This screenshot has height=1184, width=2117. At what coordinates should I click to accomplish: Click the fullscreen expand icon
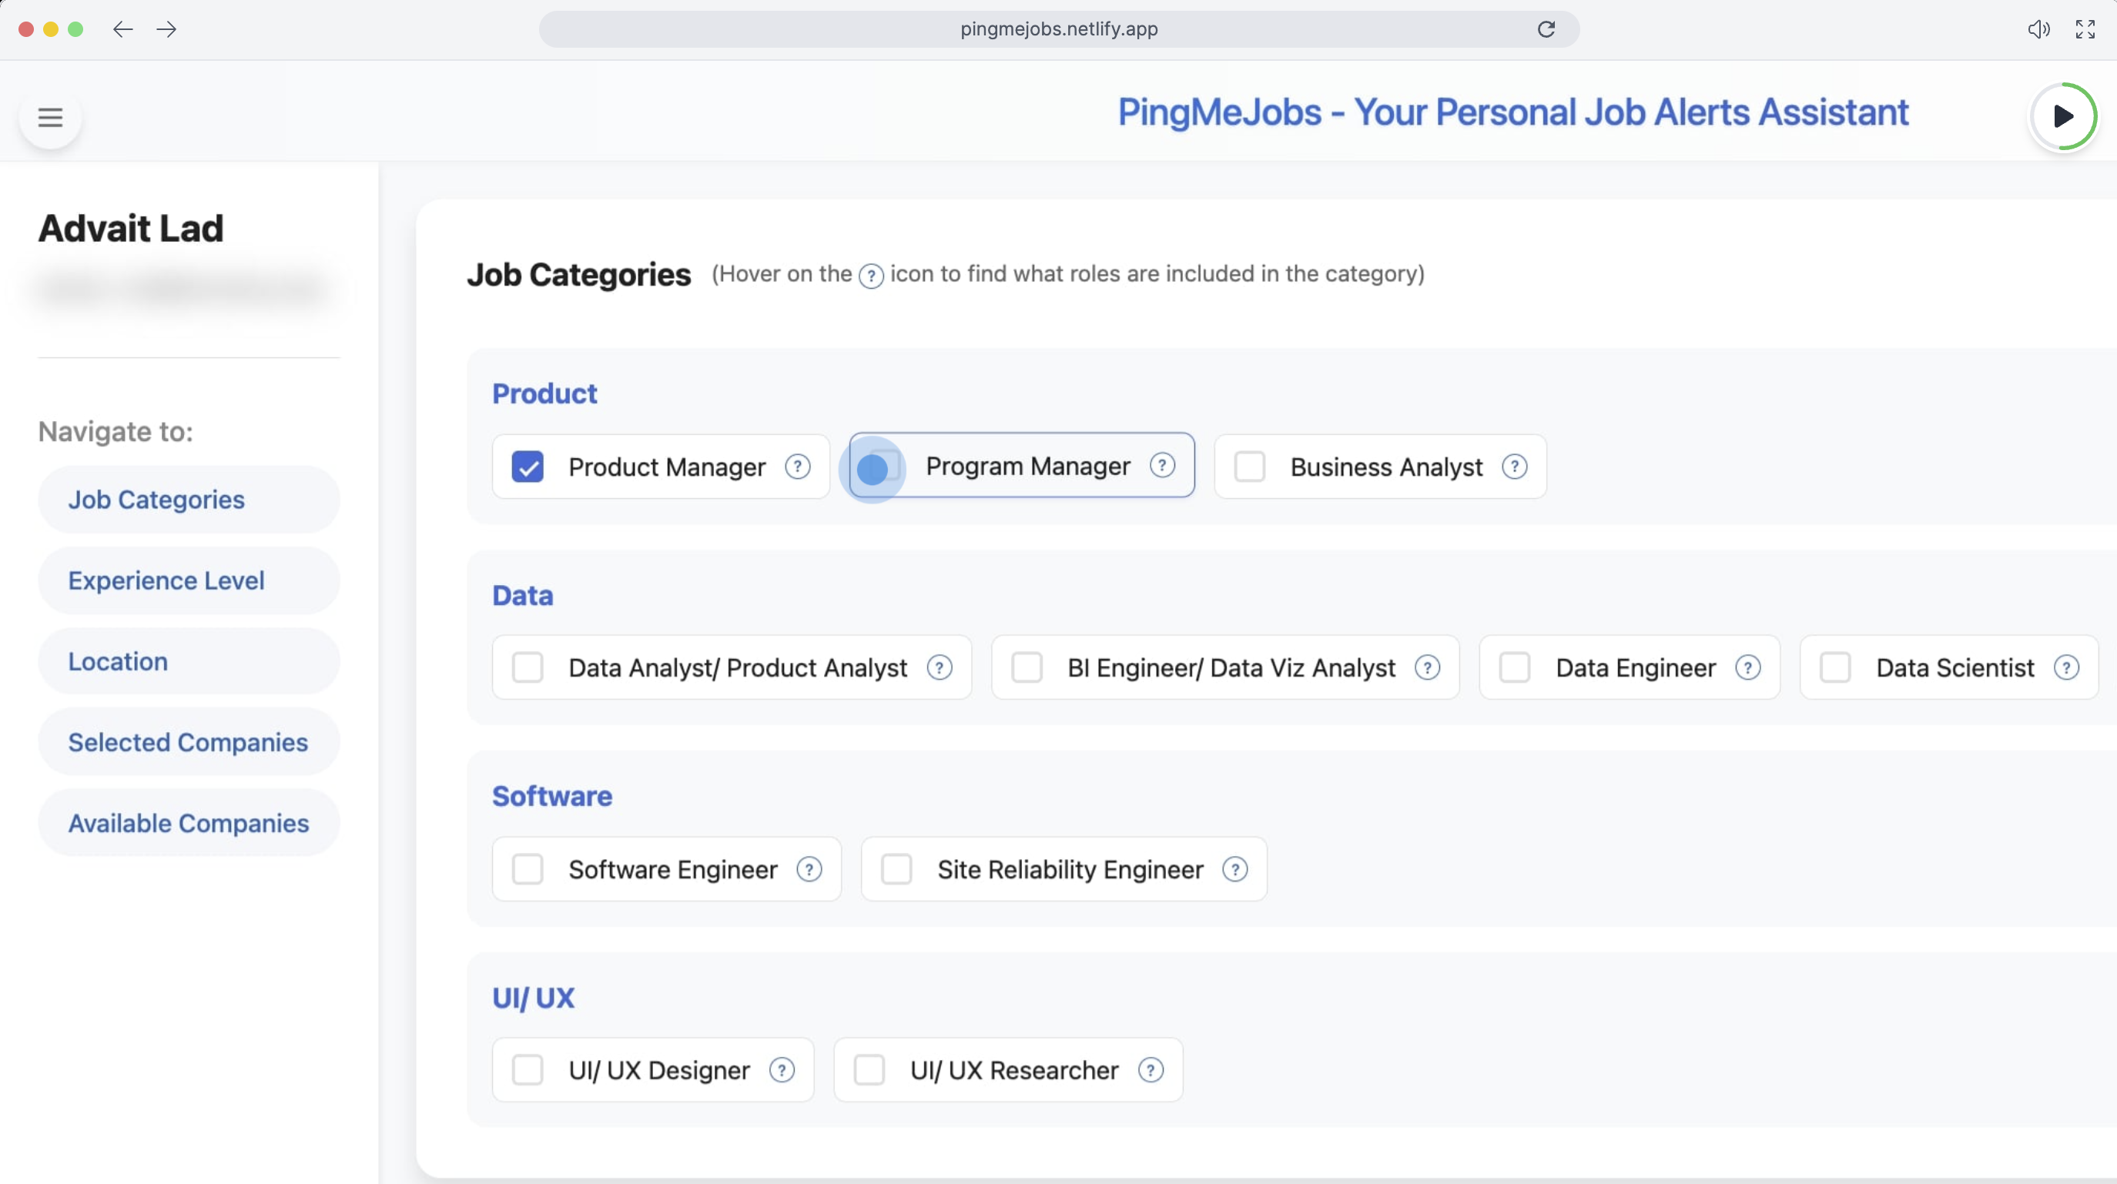coord(2085,29)
